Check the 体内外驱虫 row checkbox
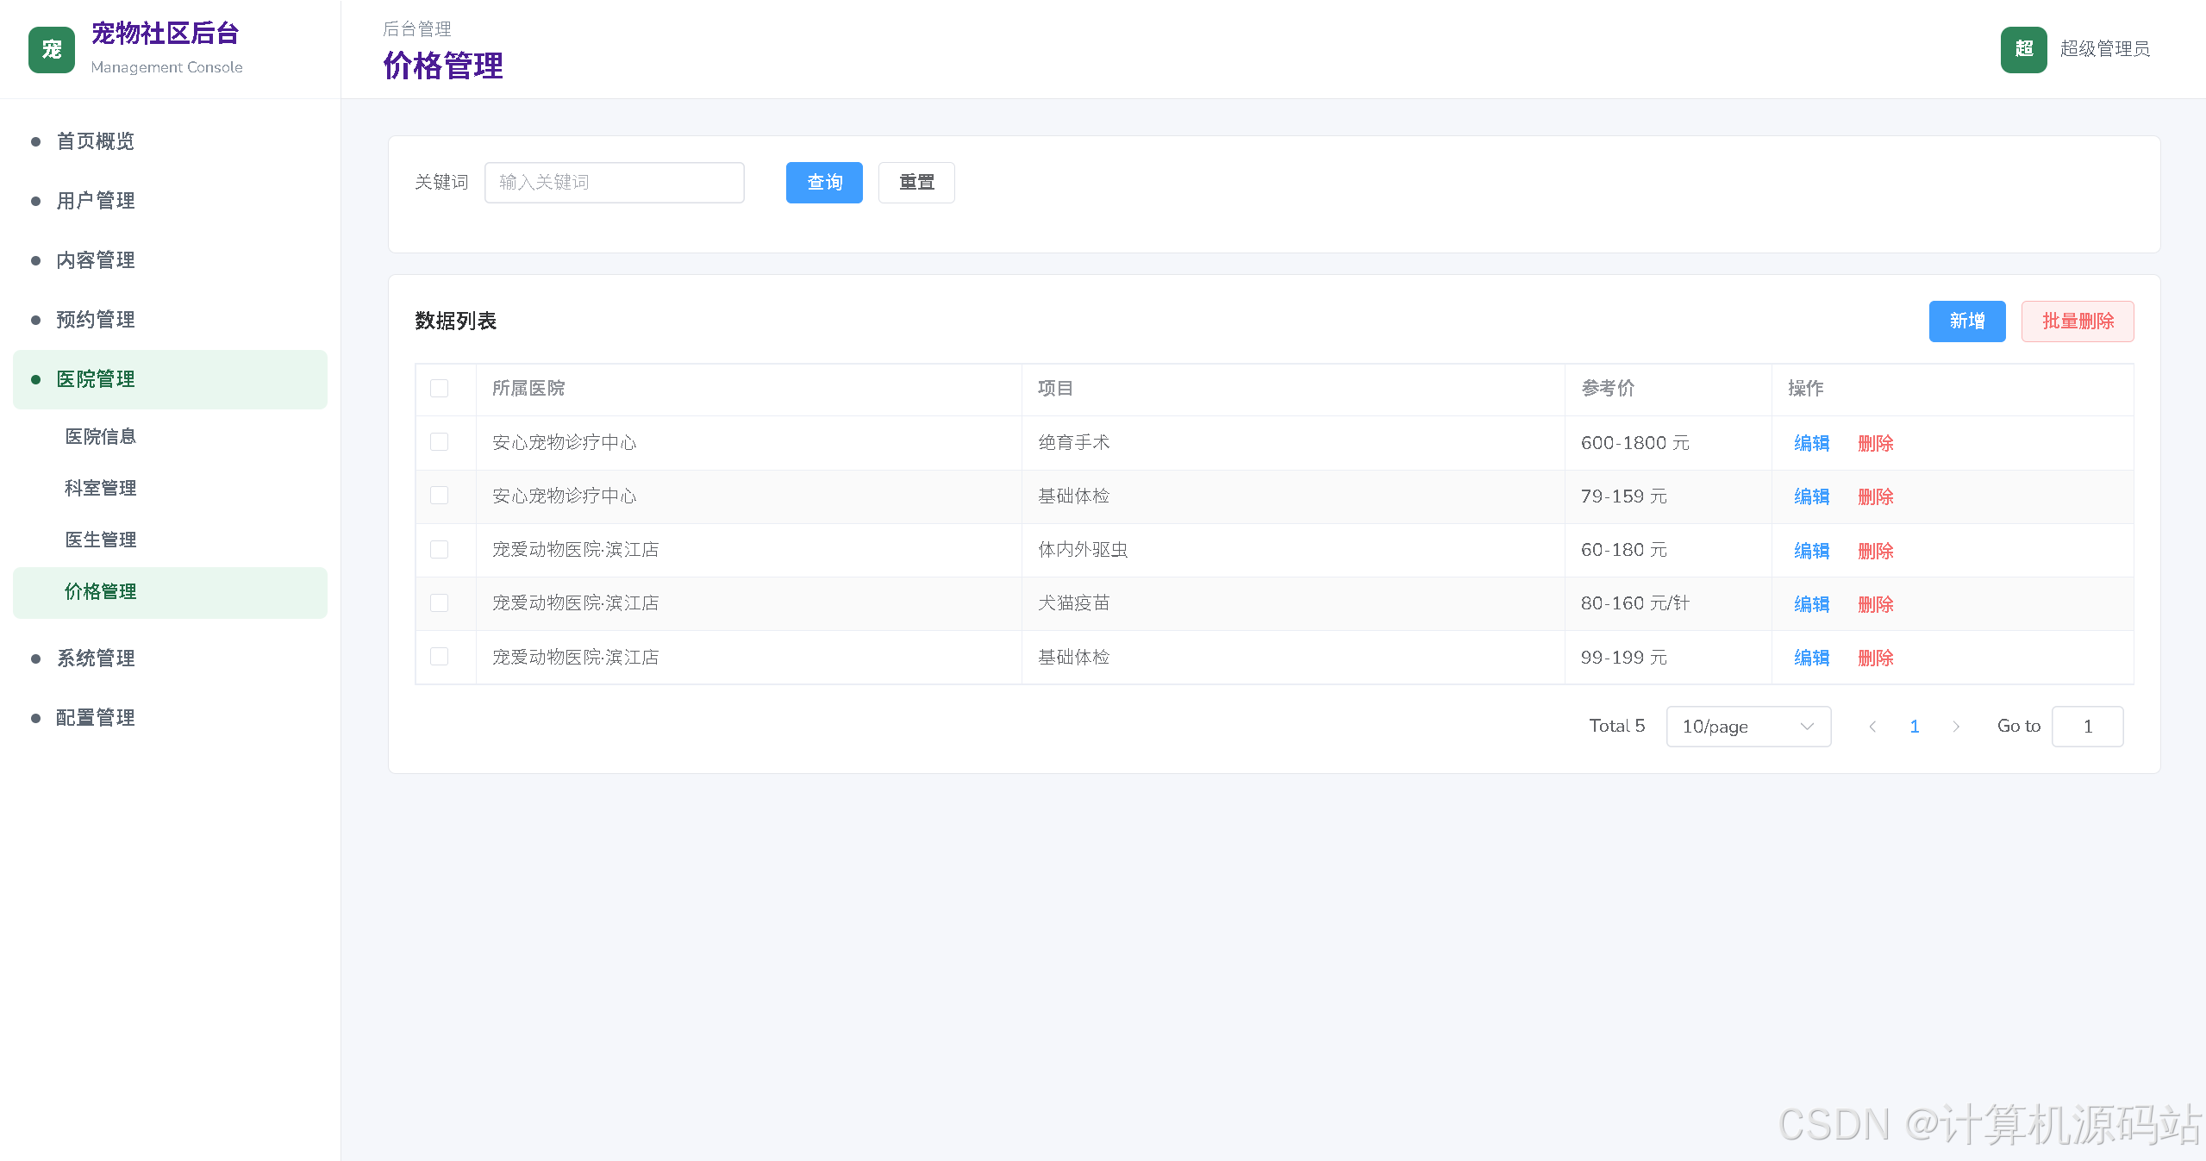The image size is (2206, 1161). pyautogui.click(x=440, y=550)
